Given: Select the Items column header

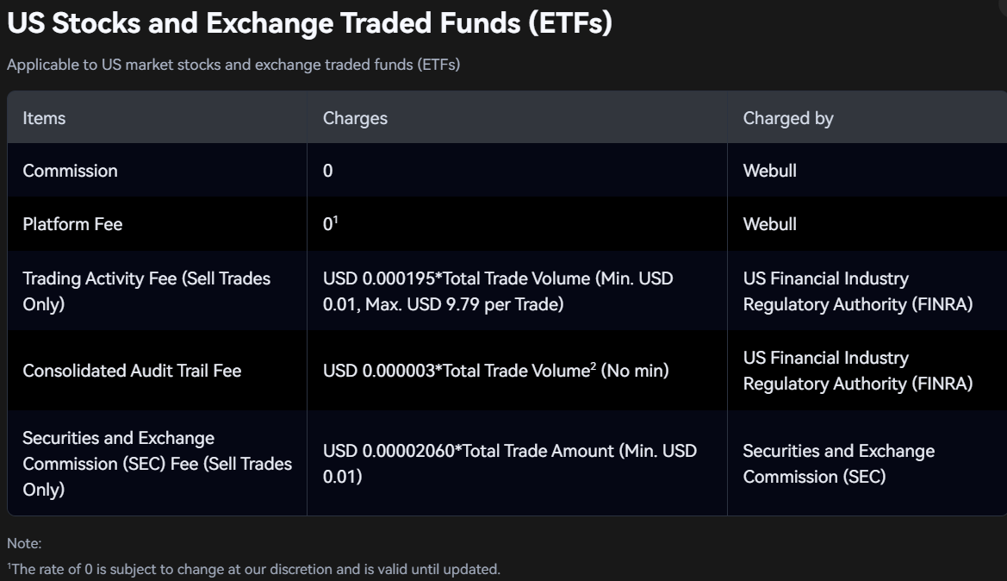Looking at the screenshot, I should 44,118.
